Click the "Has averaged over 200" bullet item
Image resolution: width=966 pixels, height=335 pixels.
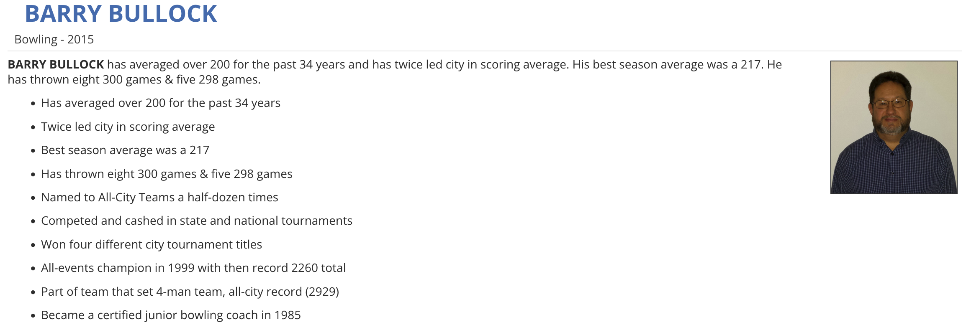coord(160,103)
